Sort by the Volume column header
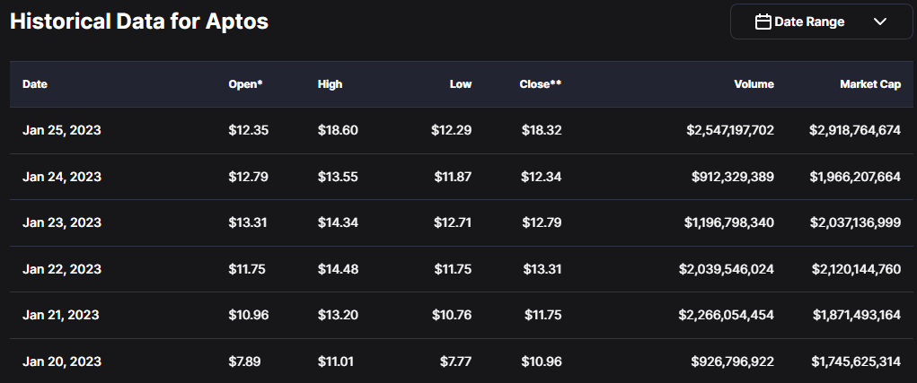 (753, 84)
